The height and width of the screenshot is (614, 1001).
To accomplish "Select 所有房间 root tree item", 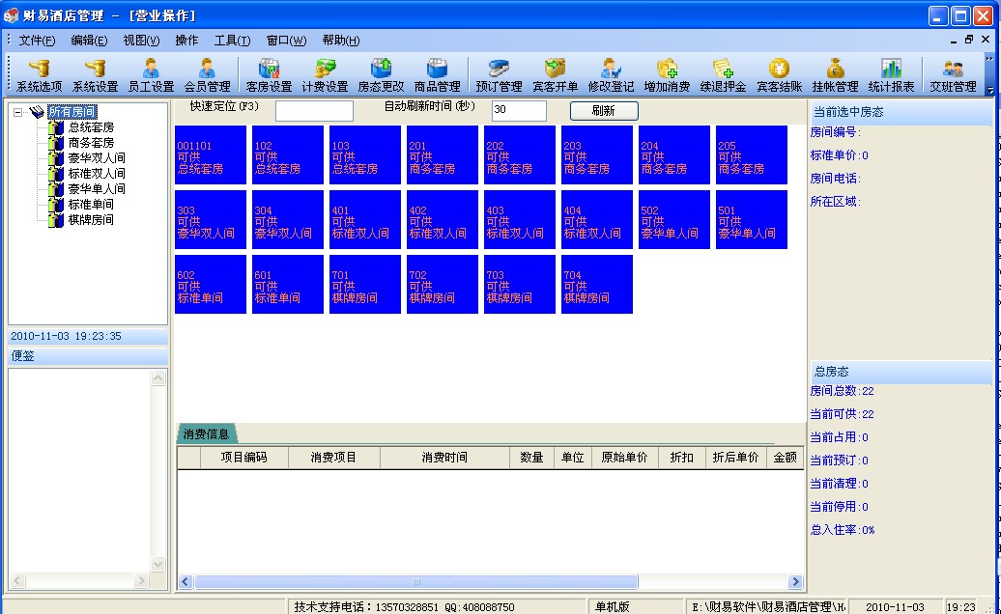I will coord(72,112).
